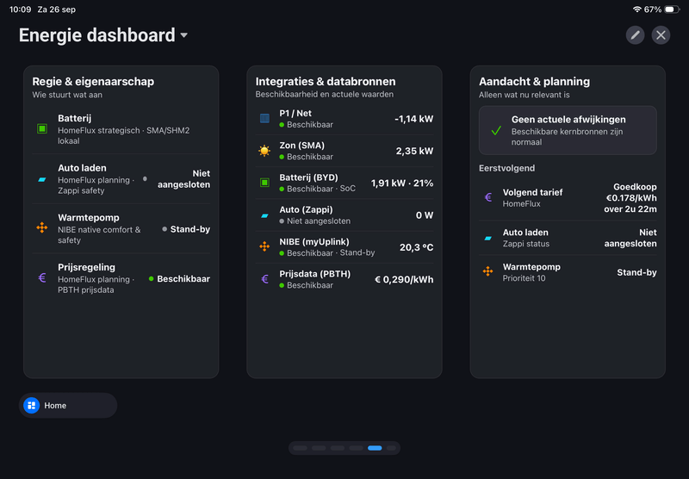The height and width of the screenshot is (479, 689).
Task: Click Niet aangesloten beside Zappi status
Action: pyautogui.click(x=630, y=238)
